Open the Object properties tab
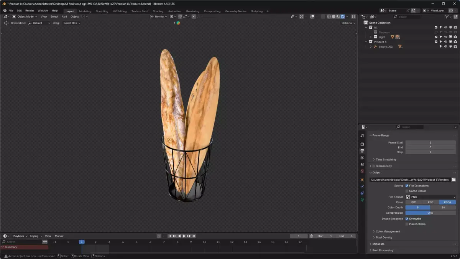Viewport: 460px width, 259px height. pyautogui.click(x=362, y=180)
